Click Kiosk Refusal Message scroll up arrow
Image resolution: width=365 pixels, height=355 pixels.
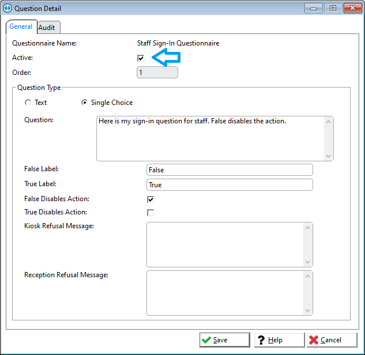[308, 228]
